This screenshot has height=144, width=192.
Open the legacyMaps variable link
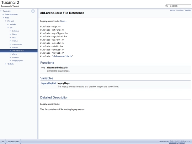tap(64, 83)
